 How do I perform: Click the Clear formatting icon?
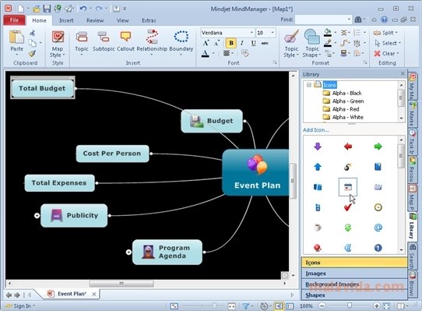pos(377,53)
